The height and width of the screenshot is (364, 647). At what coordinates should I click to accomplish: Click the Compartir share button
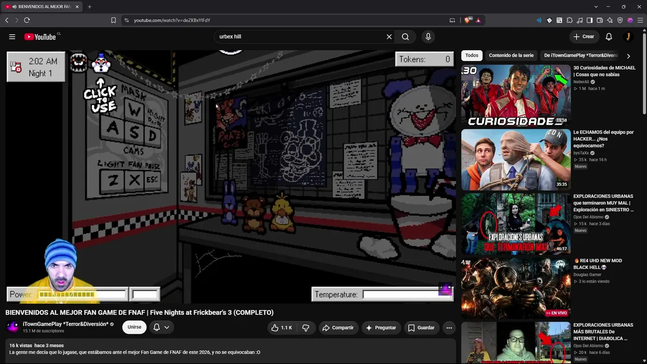[x=338, y=328]
